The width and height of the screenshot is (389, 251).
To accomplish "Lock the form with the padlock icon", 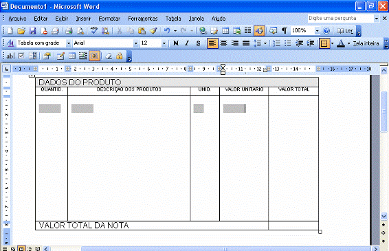I will [120, 56].
